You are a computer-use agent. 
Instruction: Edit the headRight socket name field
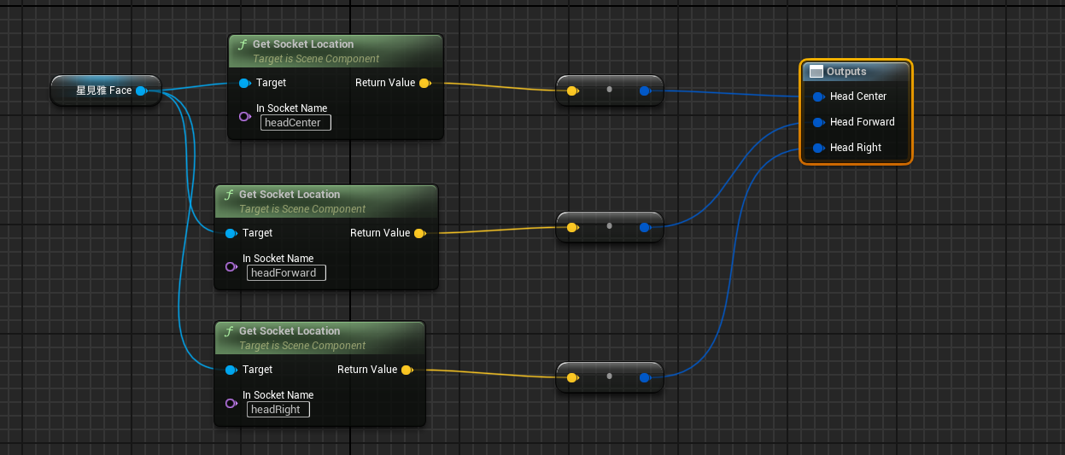(x=278, y=410)
